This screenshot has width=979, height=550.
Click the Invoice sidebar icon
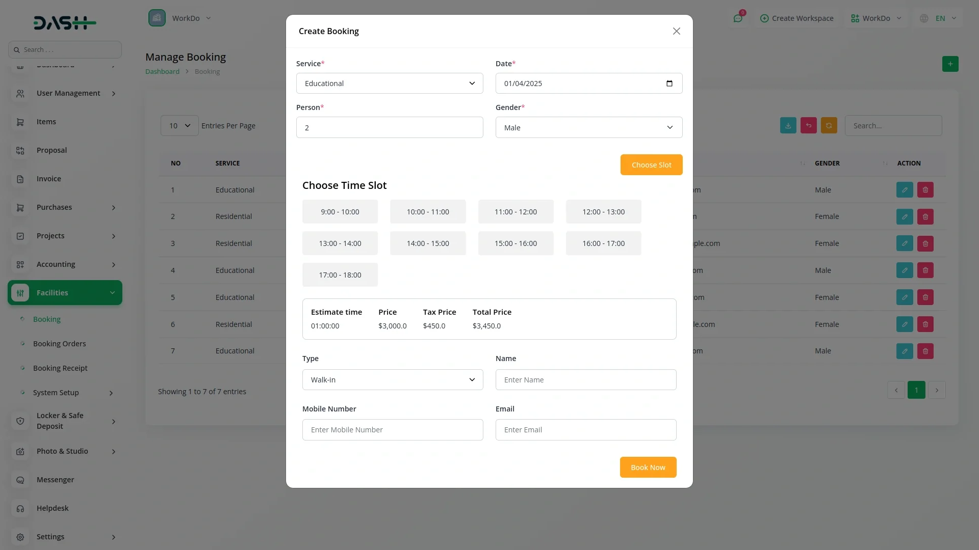click(x=20, y=179)
